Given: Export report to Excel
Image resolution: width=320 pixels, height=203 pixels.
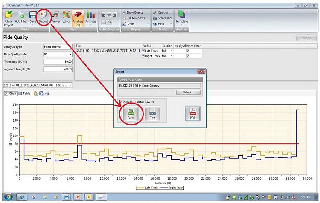Looking at the screenshot, I should point(131,113).
